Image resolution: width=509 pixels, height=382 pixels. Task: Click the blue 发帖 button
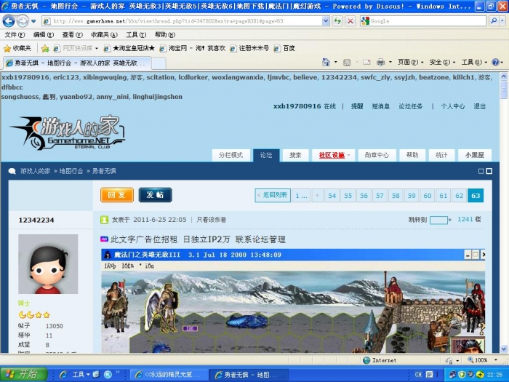(155, 195)
